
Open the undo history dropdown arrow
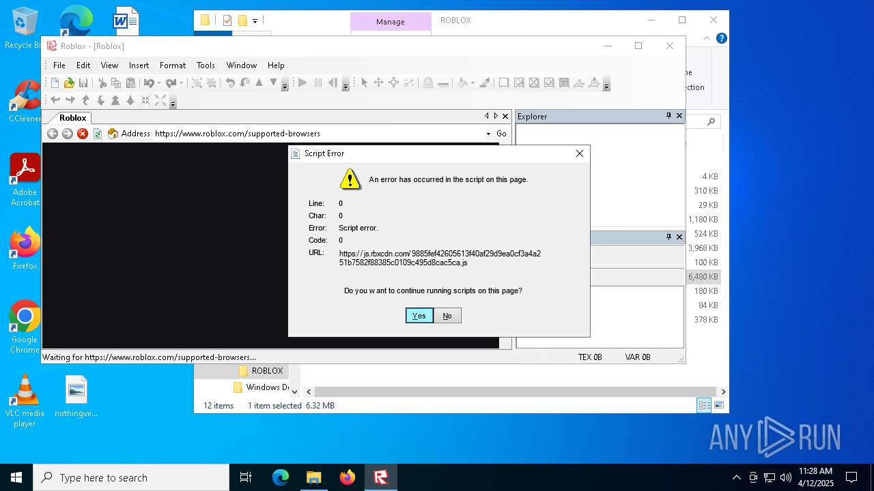159,83
